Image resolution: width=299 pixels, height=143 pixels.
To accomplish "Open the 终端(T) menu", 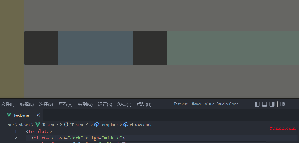I will coord(124,104).
